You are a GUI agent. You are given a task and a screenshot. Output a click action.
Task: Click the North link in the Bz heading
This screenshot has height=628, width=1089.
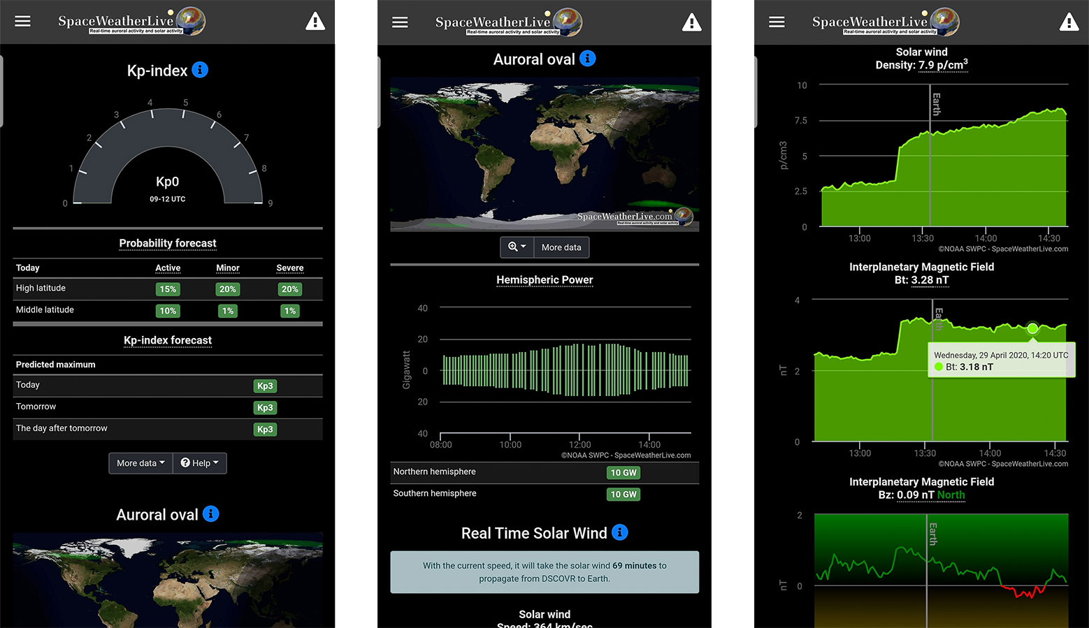click(x=951, y=495)
